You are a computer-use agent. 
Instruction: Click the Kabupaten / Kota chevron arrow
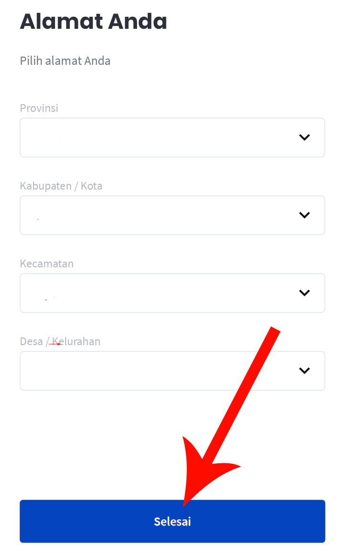point(304,215)
